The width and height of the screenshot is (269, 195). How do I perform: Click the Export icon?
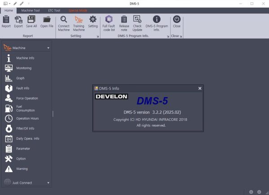point(18,22)
